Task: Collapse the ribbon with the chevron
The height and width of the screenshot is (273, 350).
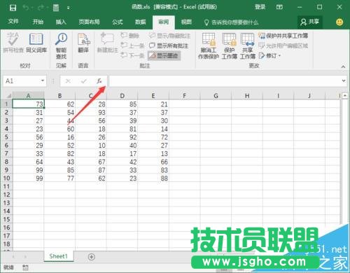Action: [343, 66]
